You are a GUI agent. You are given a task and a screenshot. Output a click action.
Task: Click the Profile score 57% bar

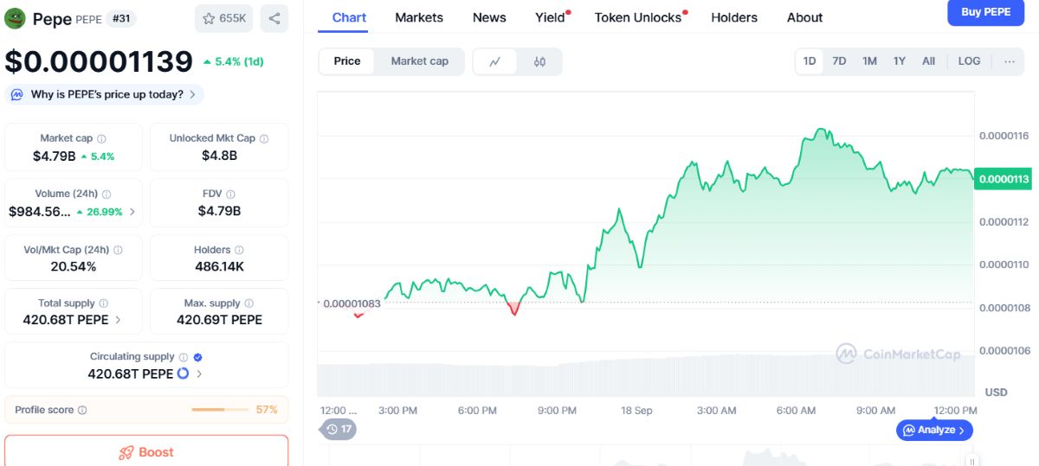pos(220,410)
